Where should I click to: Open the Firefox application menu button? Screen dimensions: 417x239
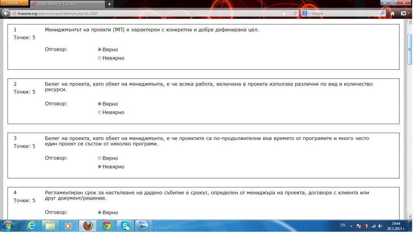coord(14,3)
